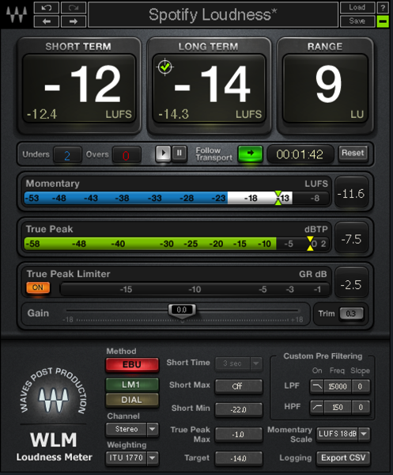Screen dimensions: 393x475
Task: Click the True Peak Max -1.0 field
Action: click(x=239, y=435)
